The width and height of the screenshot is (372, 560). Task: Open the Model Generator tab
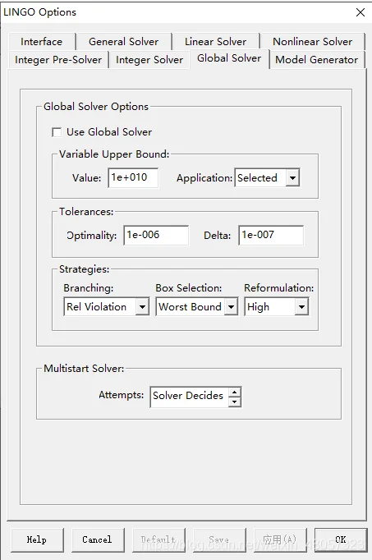pyautogui.click(x=317, y=60)
